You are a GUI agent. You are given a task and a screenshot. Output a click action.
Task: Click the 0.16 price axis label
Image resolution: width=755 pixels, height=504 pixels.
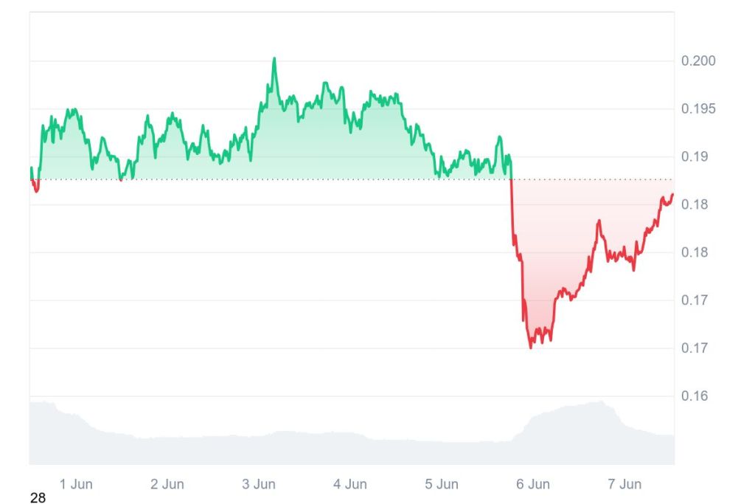click(695, 396)
